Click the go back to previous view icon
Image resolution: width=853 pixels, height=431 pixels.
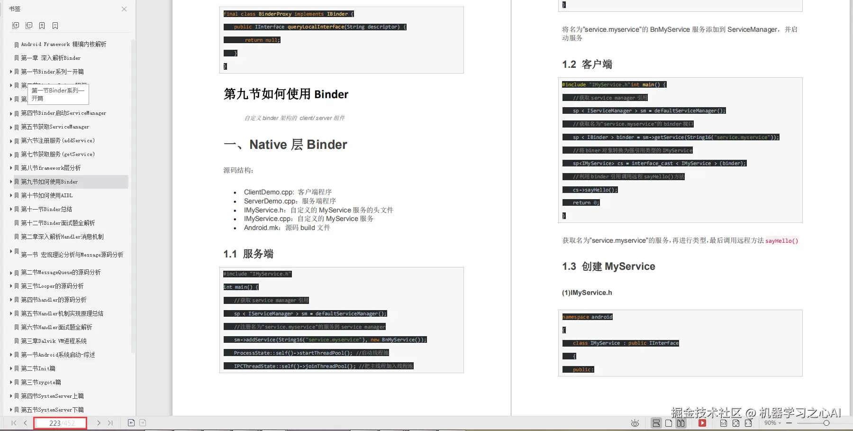pyautogui.click(x=131, y=423)
